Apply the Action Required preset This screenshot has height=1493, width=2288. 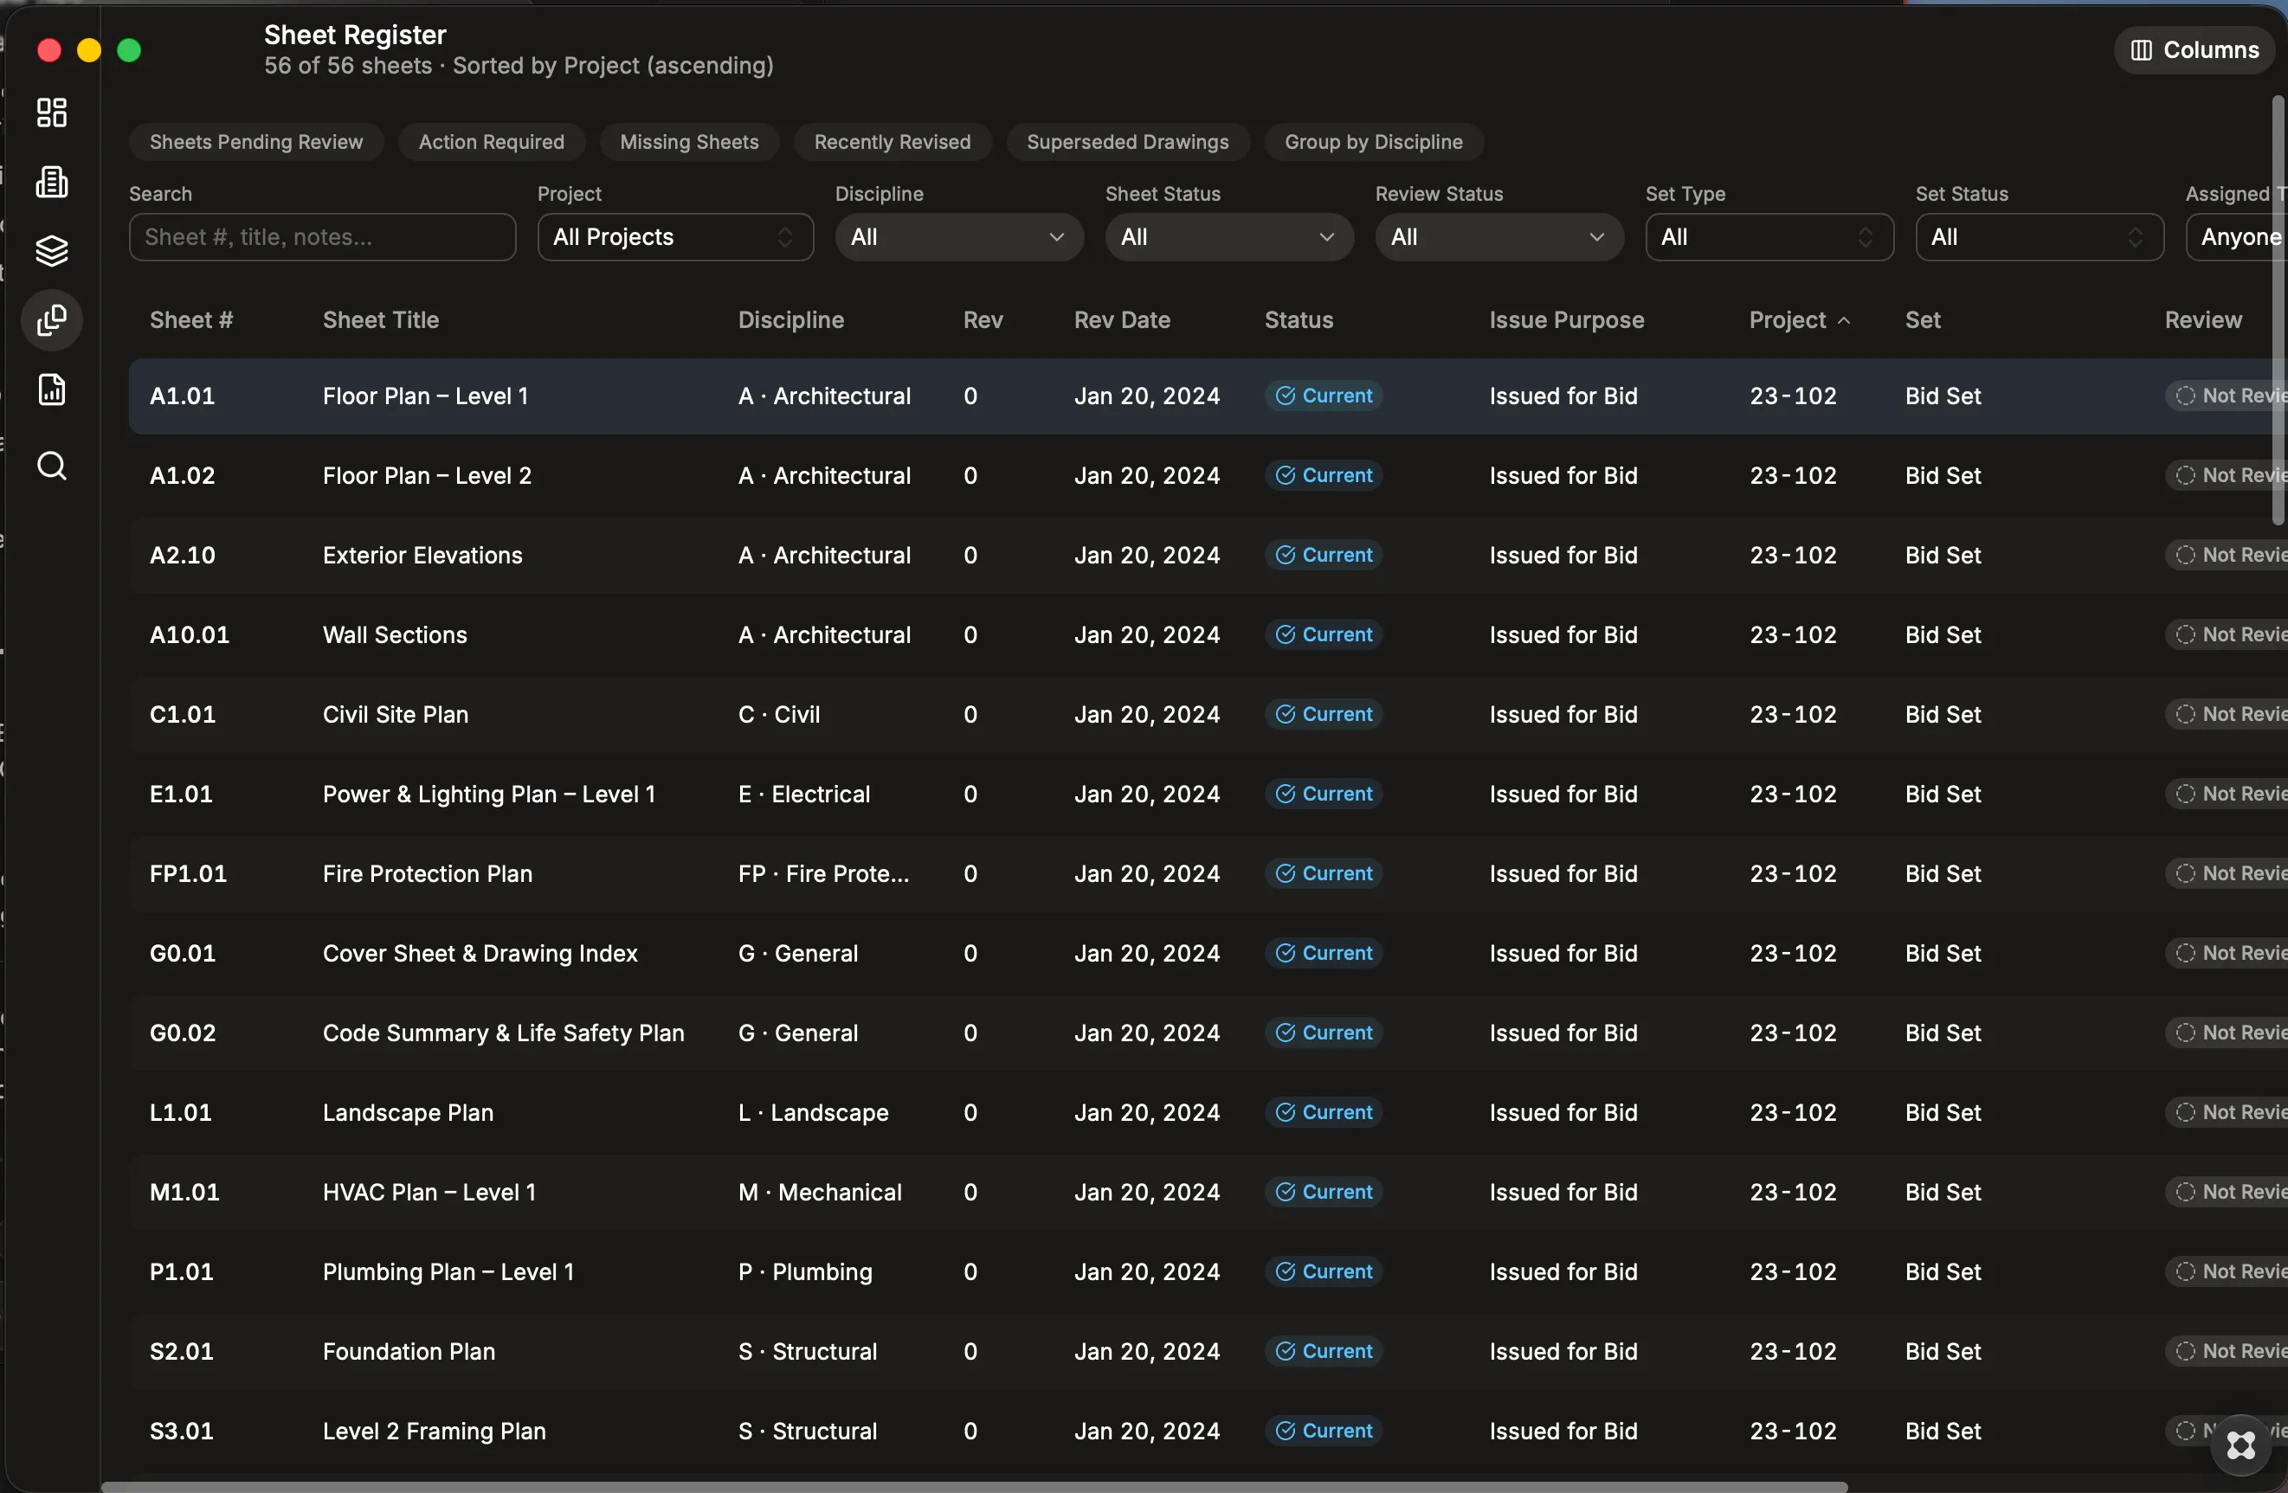click(x=491, y=142)
